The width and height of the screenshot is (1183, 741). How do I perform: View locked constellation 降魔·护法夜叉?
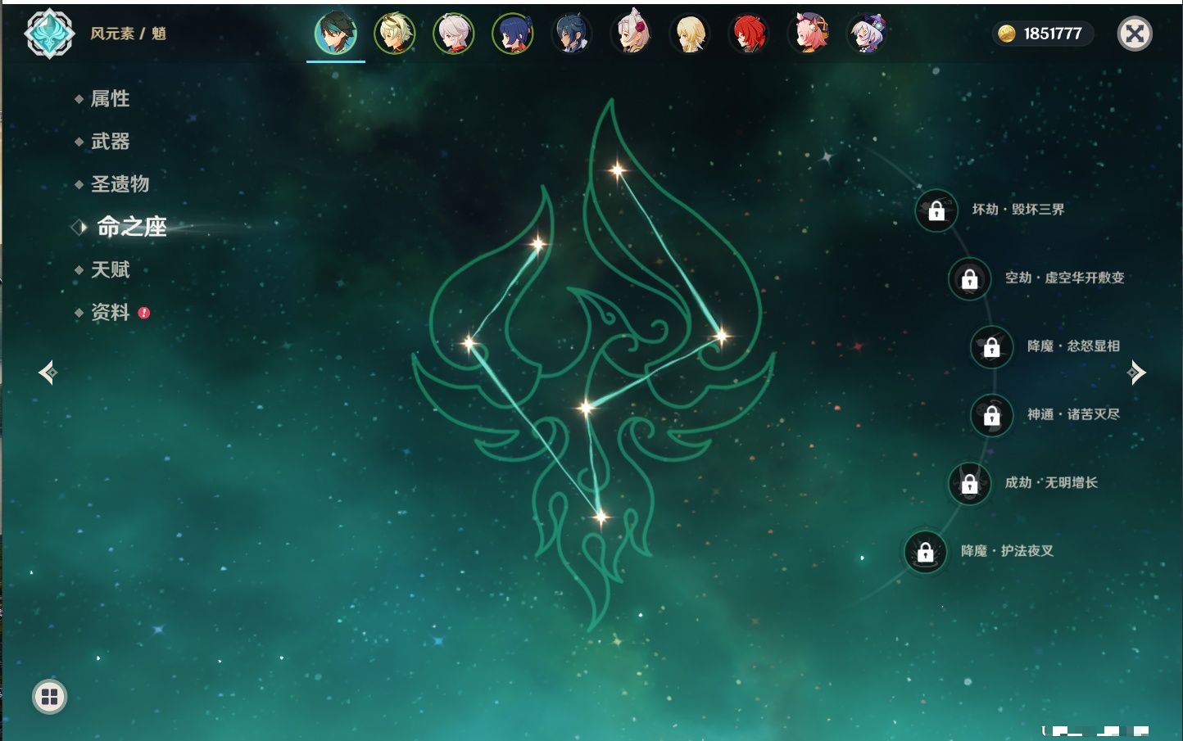[x=925, y=552]
